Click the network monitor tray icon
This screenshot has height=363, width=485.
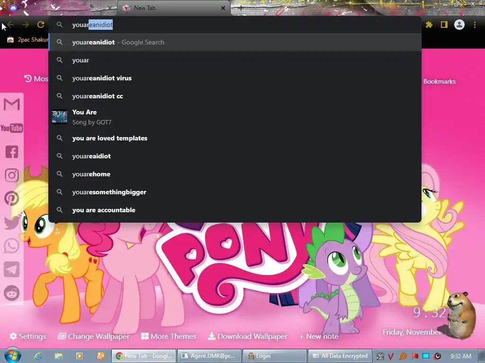(x=426, y=356)
